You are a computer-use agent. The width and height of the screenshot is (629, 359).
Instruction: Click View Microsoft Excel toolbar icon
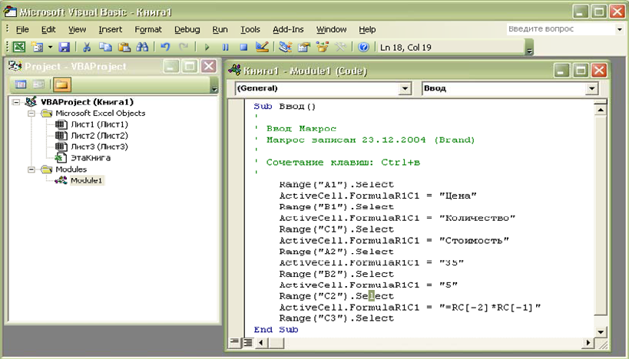point(19,48)
